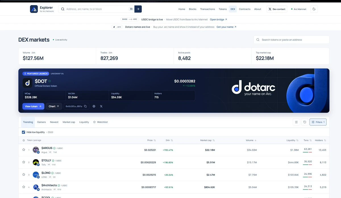This screenshot has height=198, width=341.
Task: Sort table by 24h change column
Action: [x=169, y=140]
